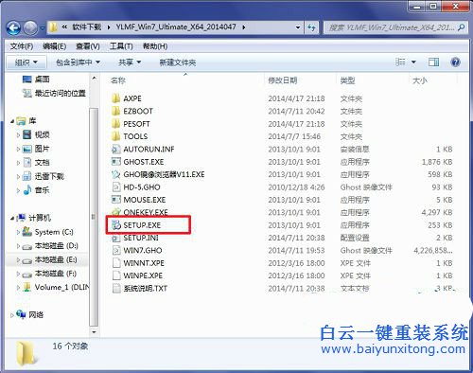
Task: Select the SETUP.INI file name
Action: click(x=141, y=238)
